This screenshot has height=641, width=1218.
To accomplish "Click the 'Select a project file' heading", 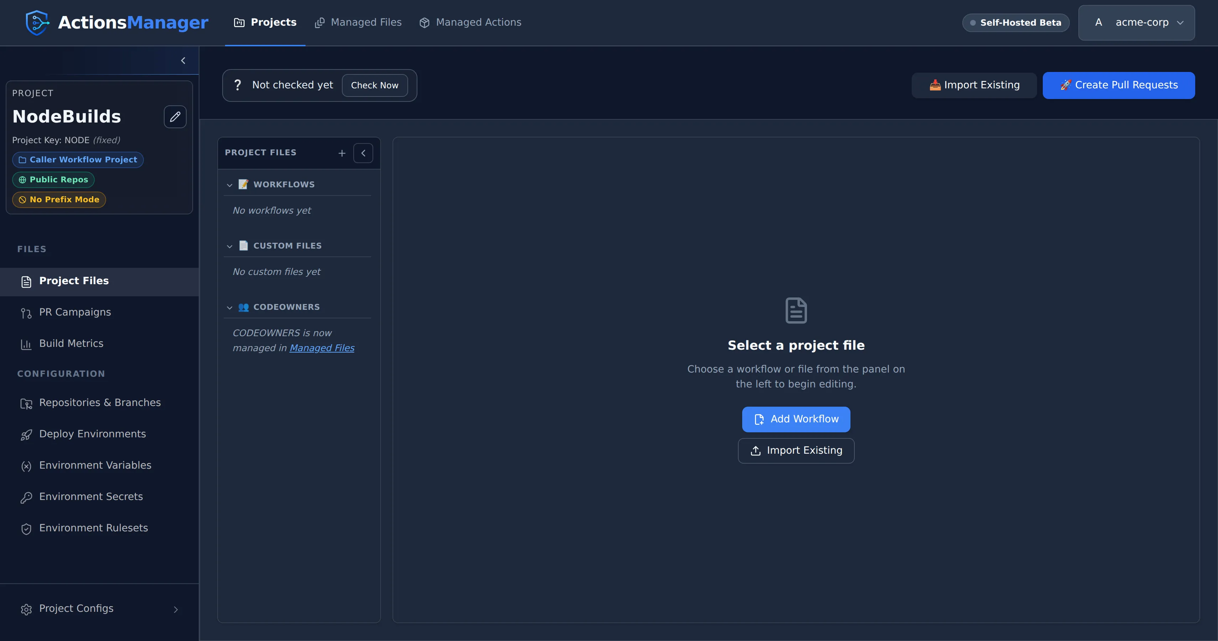I will click(796, 345).
